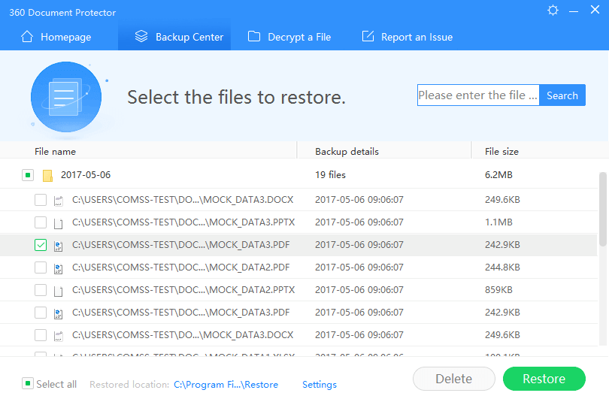Click the file list vertical scrollbar
Image resolution: width=609 pixels, height=402 pixels.
(x=602, y=210)
